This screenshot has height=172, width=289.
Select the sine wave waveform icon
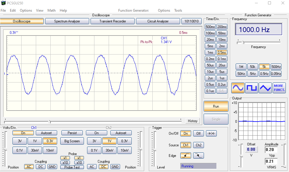(238, 88)
